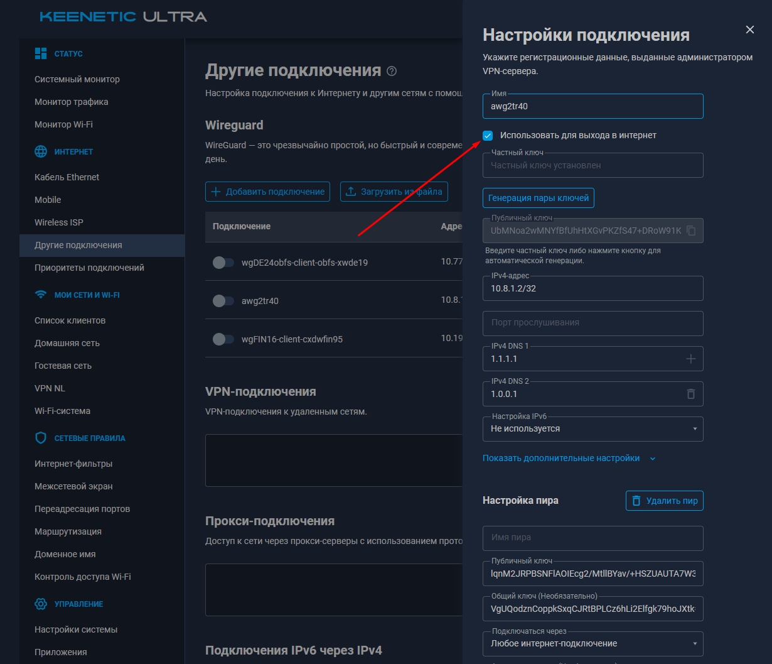772x664 pixels.
Task: Click the Статус grid icon in sidebar
Action: (x=41, y=53)
